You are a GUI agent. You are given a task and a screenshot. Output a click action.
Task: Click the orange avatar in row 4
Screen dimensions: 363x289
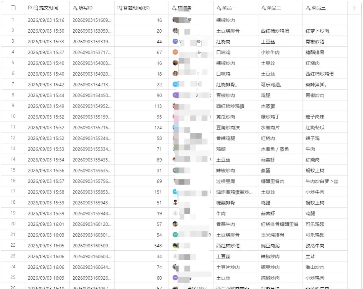(175, 52)
